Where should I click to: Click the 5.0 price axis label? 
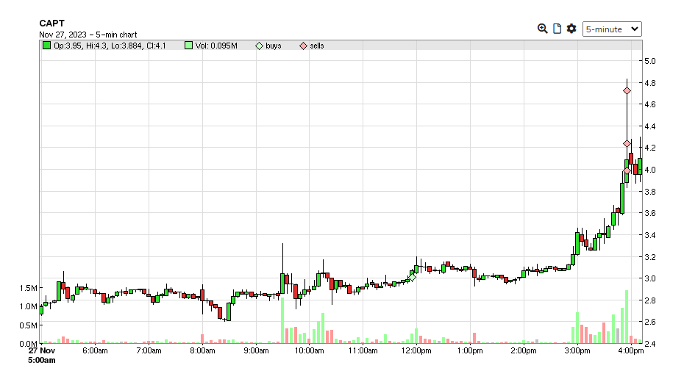[x=650, y=61]
